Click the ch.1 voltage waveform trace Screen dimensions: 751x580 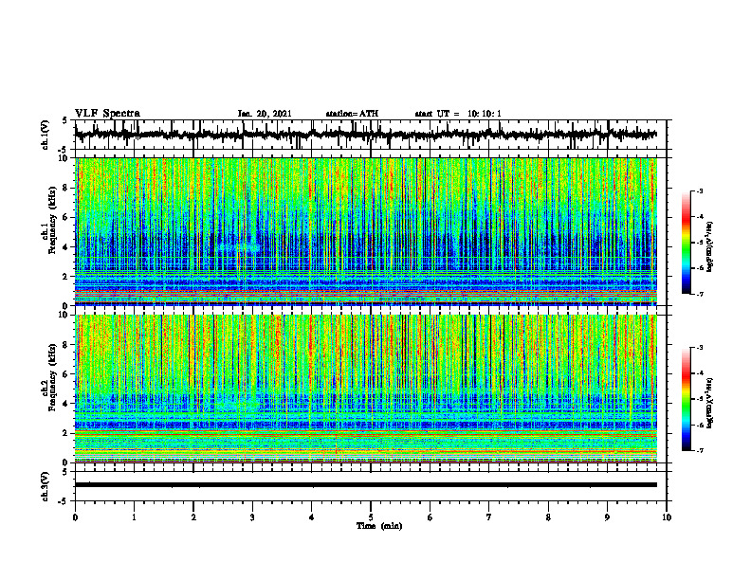(x=365, y=135)
